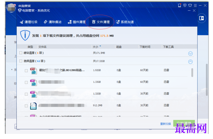Screen dimensions: 213x139
Task: Sort by 大小 column arrow
Action: pos(100,46)
